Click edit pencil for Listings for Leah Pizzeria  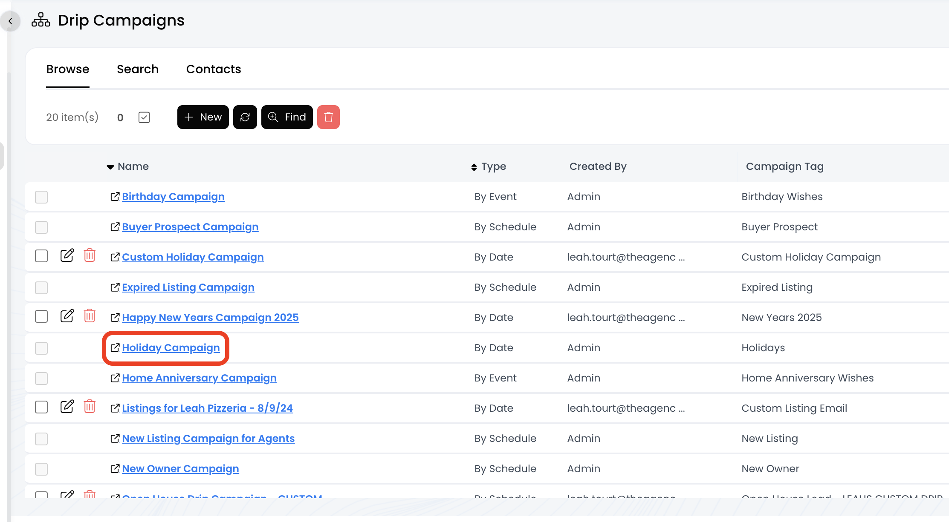[67, 407]
